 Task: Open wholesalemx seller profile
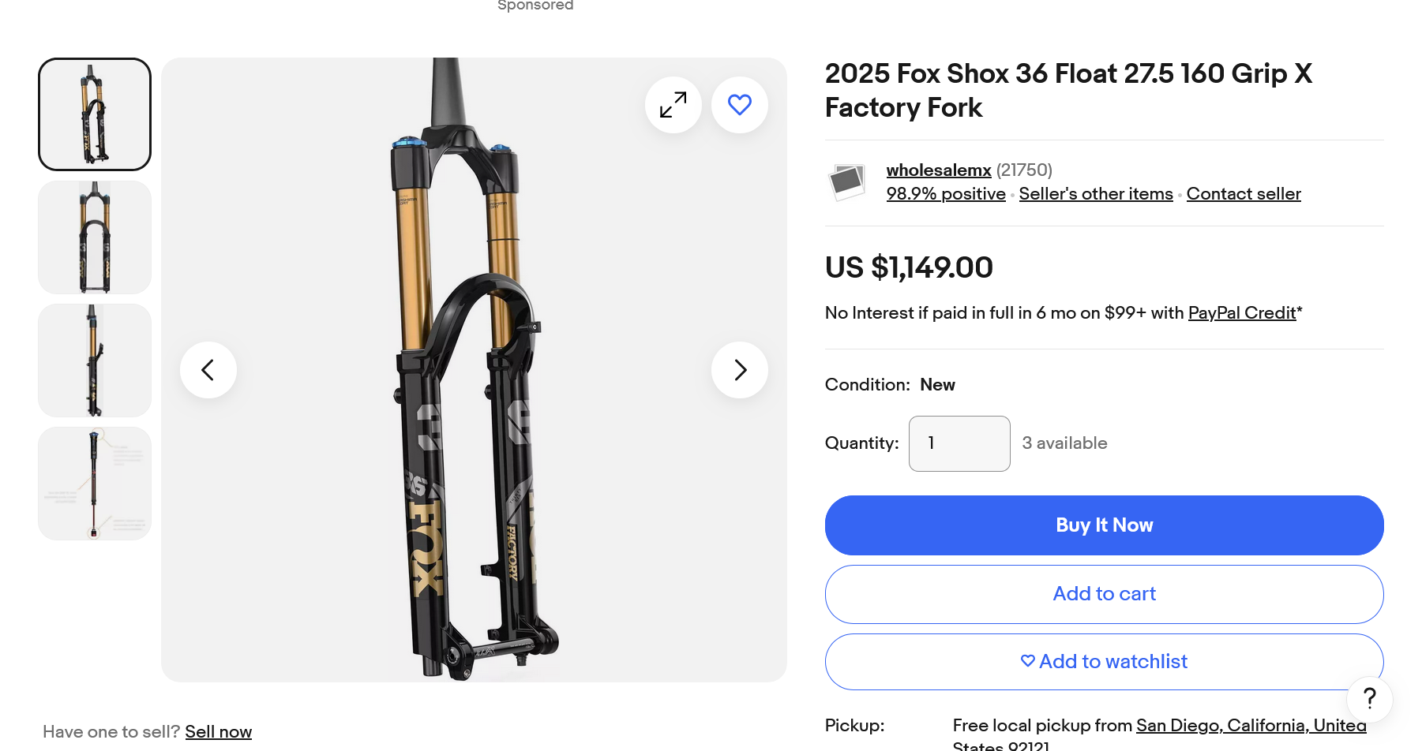click(x=938, y=170)
